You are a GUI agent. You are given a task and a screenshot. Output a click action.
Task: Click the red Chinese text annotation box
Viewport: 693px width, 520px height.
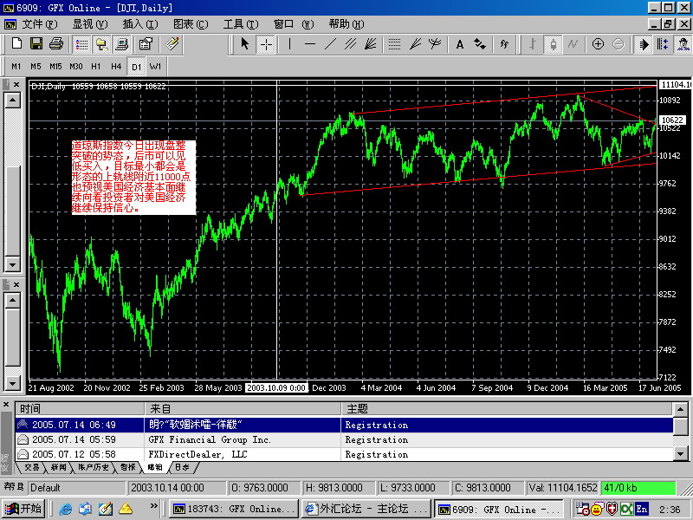click(133, 178)
